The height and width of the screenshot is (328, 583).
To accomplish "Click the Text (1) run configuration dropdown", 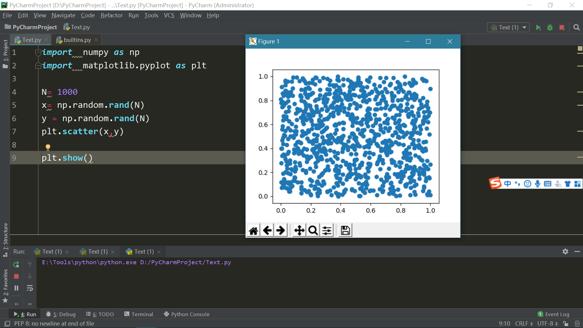I will [x=509, y=27].
